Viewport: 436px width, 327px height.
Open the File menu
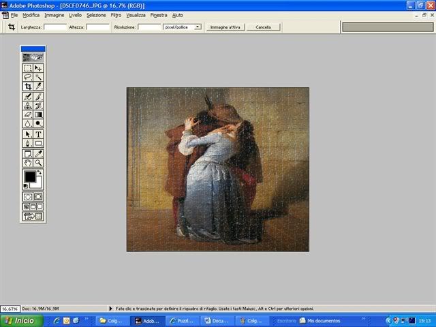click(x=14, y=15)
